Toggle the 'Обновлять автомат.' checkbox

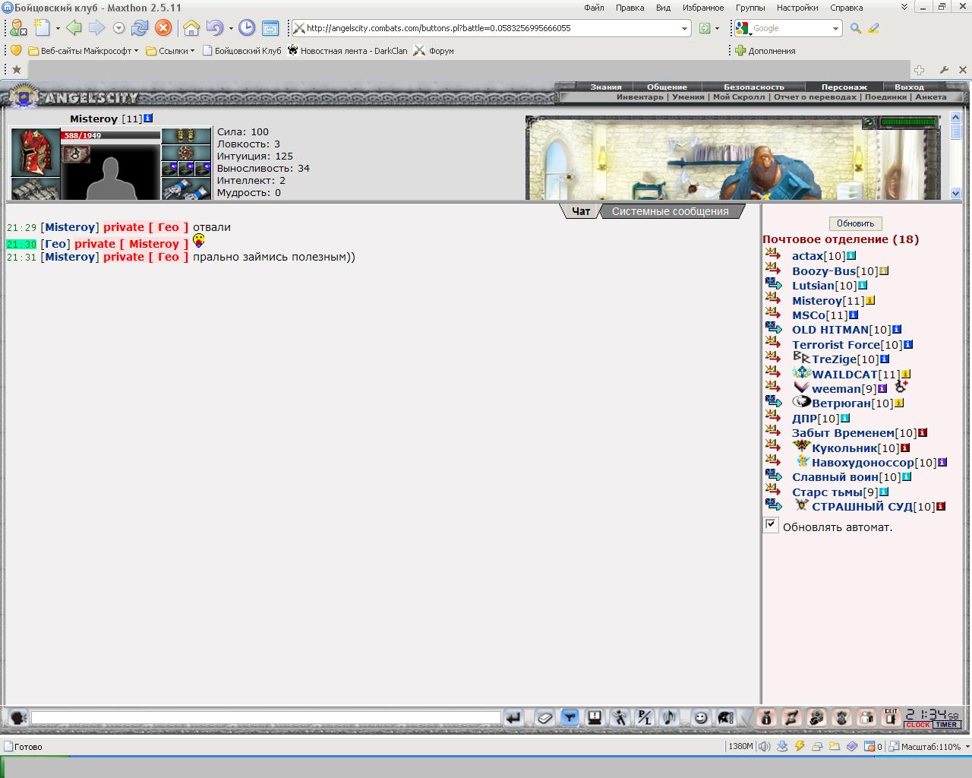771,524
